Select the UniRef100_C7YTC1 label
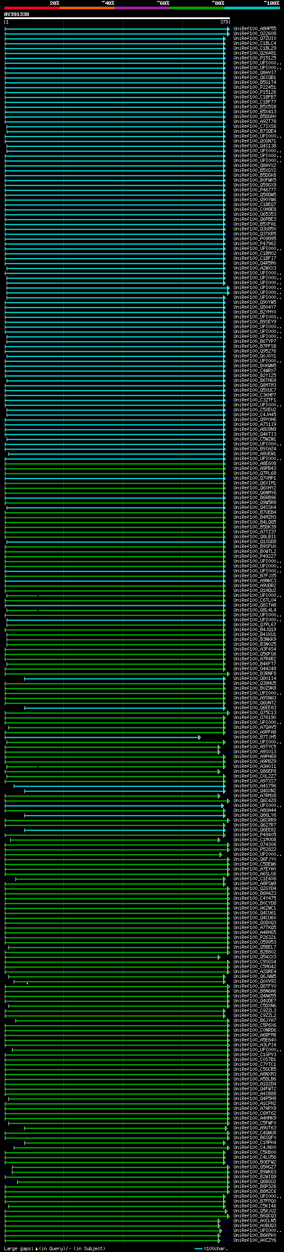Screen dimensions: 284x1252 point(255,1064)
